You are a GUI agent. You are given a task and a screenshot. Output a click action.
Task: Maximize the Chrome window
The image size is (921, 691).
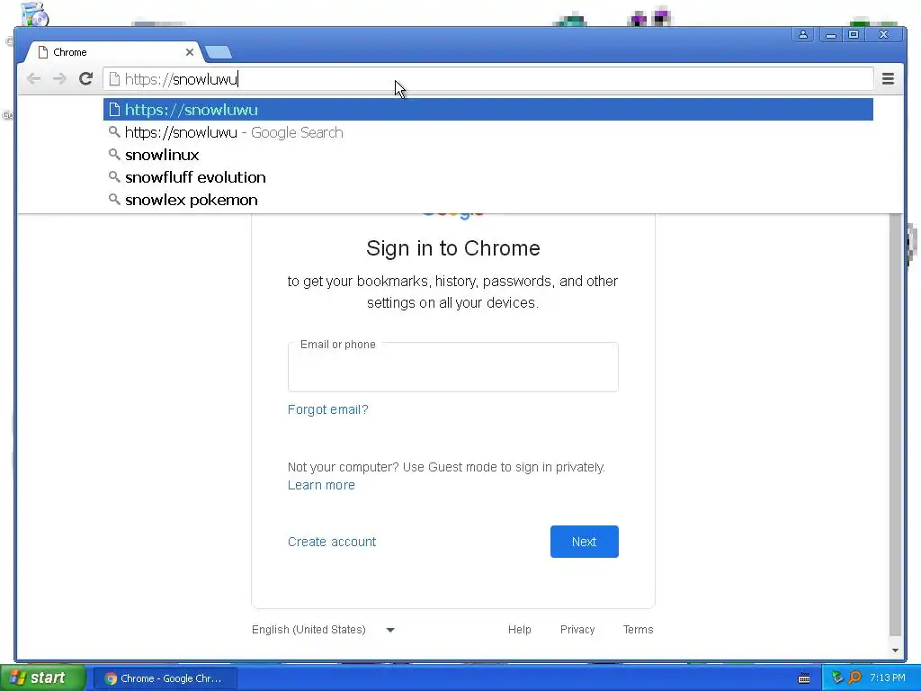(x=854, y=34)
